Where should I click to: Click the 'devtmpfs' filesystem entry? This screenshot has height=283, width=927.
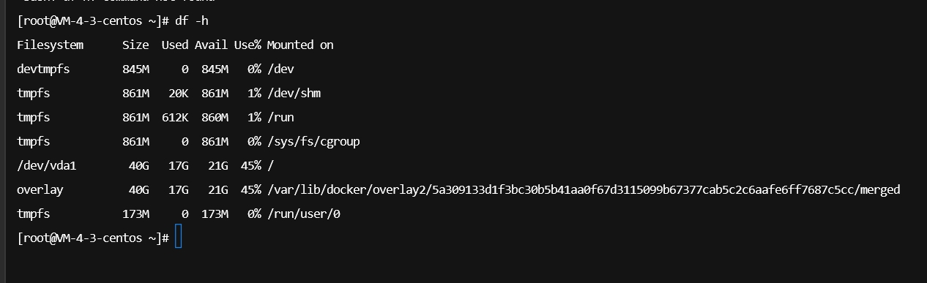coord(43,69)
